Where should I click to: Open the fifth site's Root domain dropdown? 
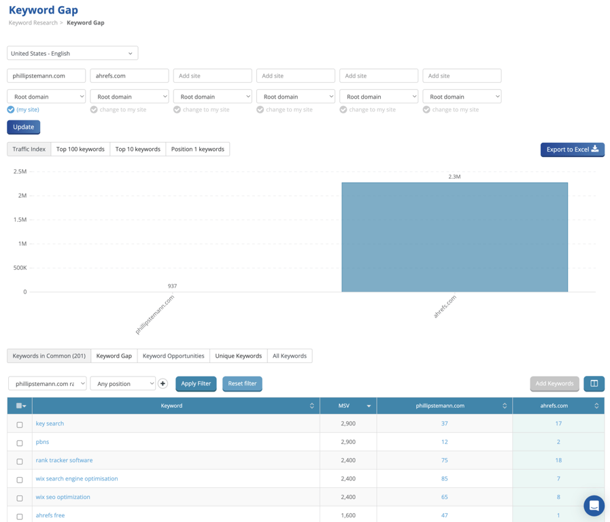[379, 97]
